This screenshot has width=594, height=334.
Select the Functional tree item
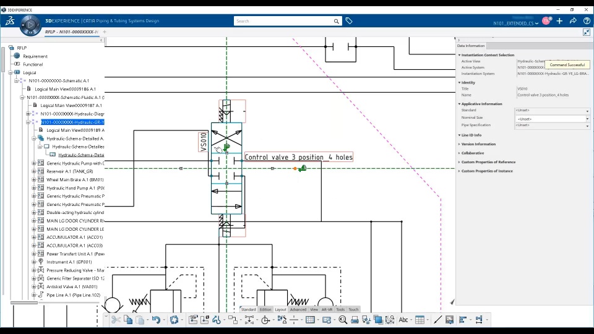pyautogui.click(x=33, y=64)
